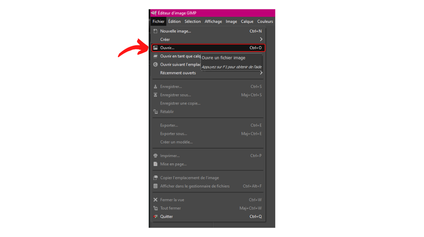424x237 pixels.
Task: Open the Affichage menu
Action: [x=213, y=21]
